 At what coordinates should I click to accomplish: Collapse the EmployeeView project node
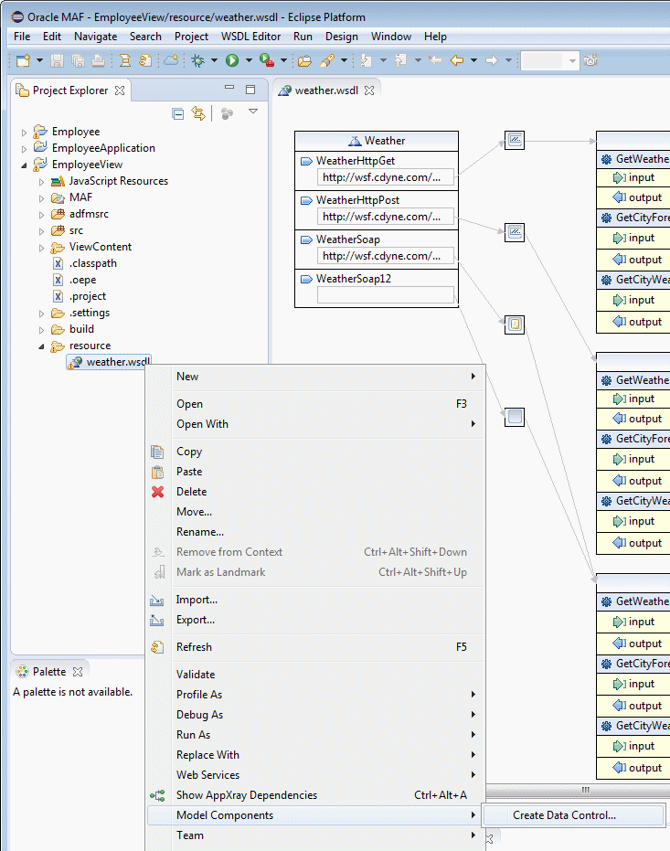24,165
